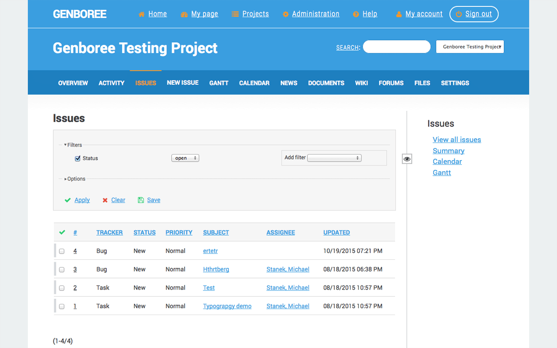Sort by Tracker column header
Screen dimensions: 557x348
point(110,232)
